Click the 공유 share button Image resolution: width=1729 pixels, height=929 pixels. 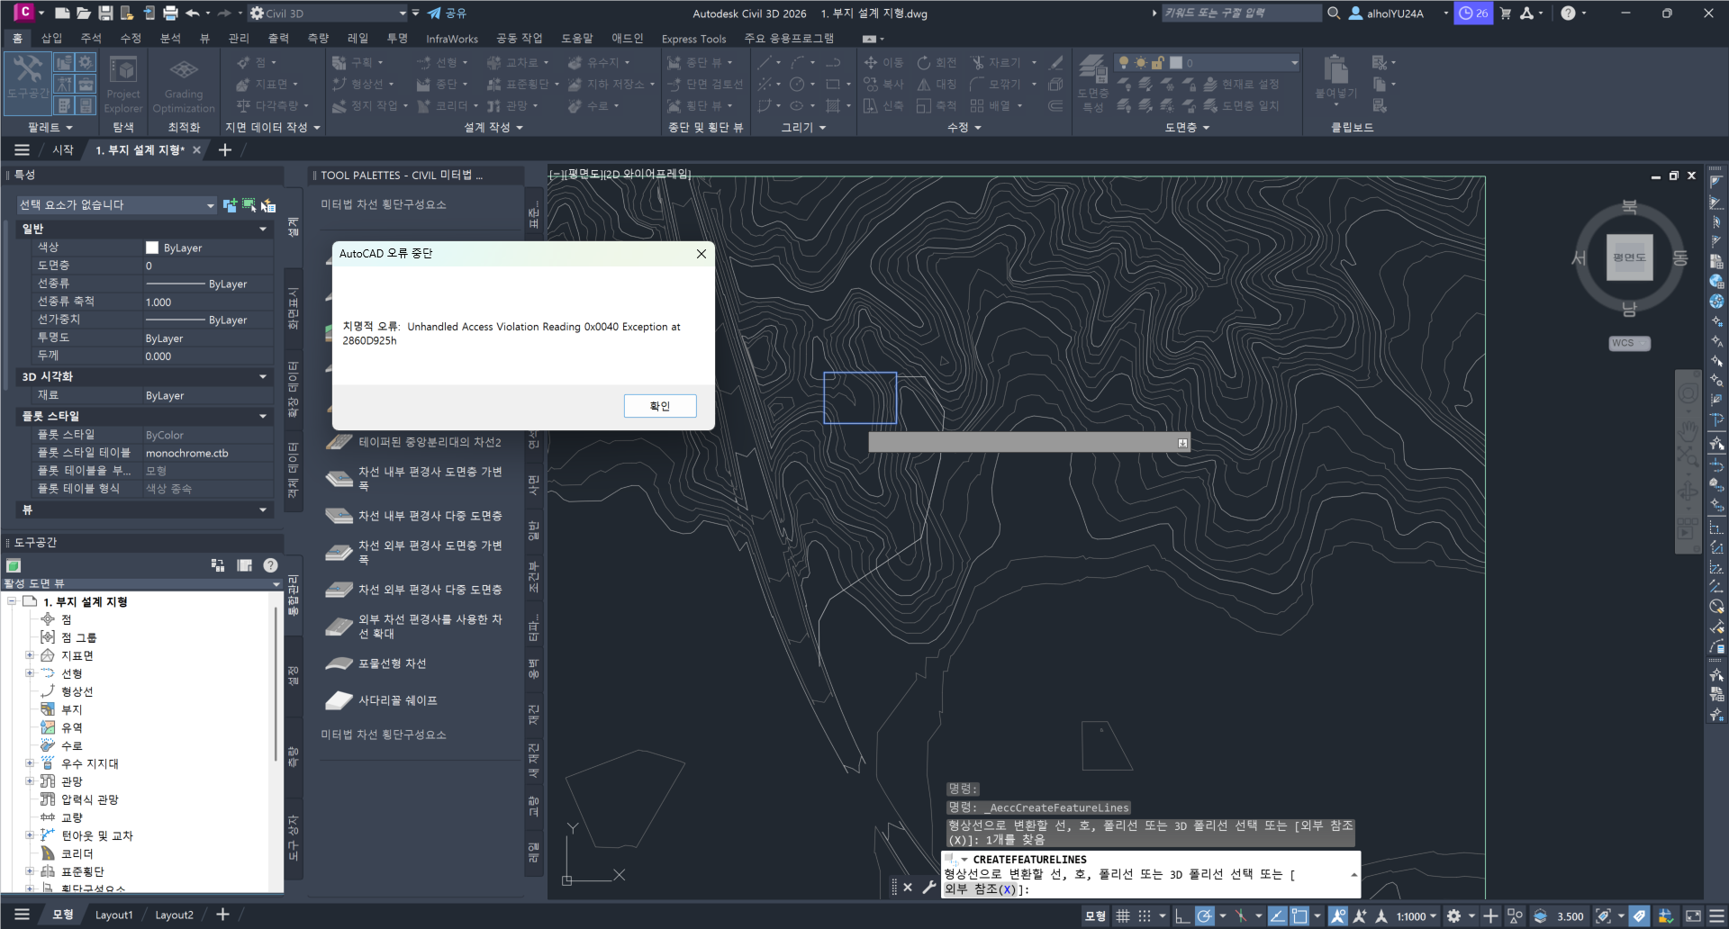coord(447,14)
